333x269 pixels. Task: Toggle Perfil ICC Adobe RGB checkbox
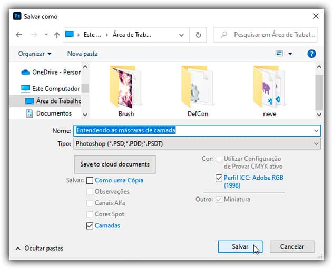[x=219, y=178]
